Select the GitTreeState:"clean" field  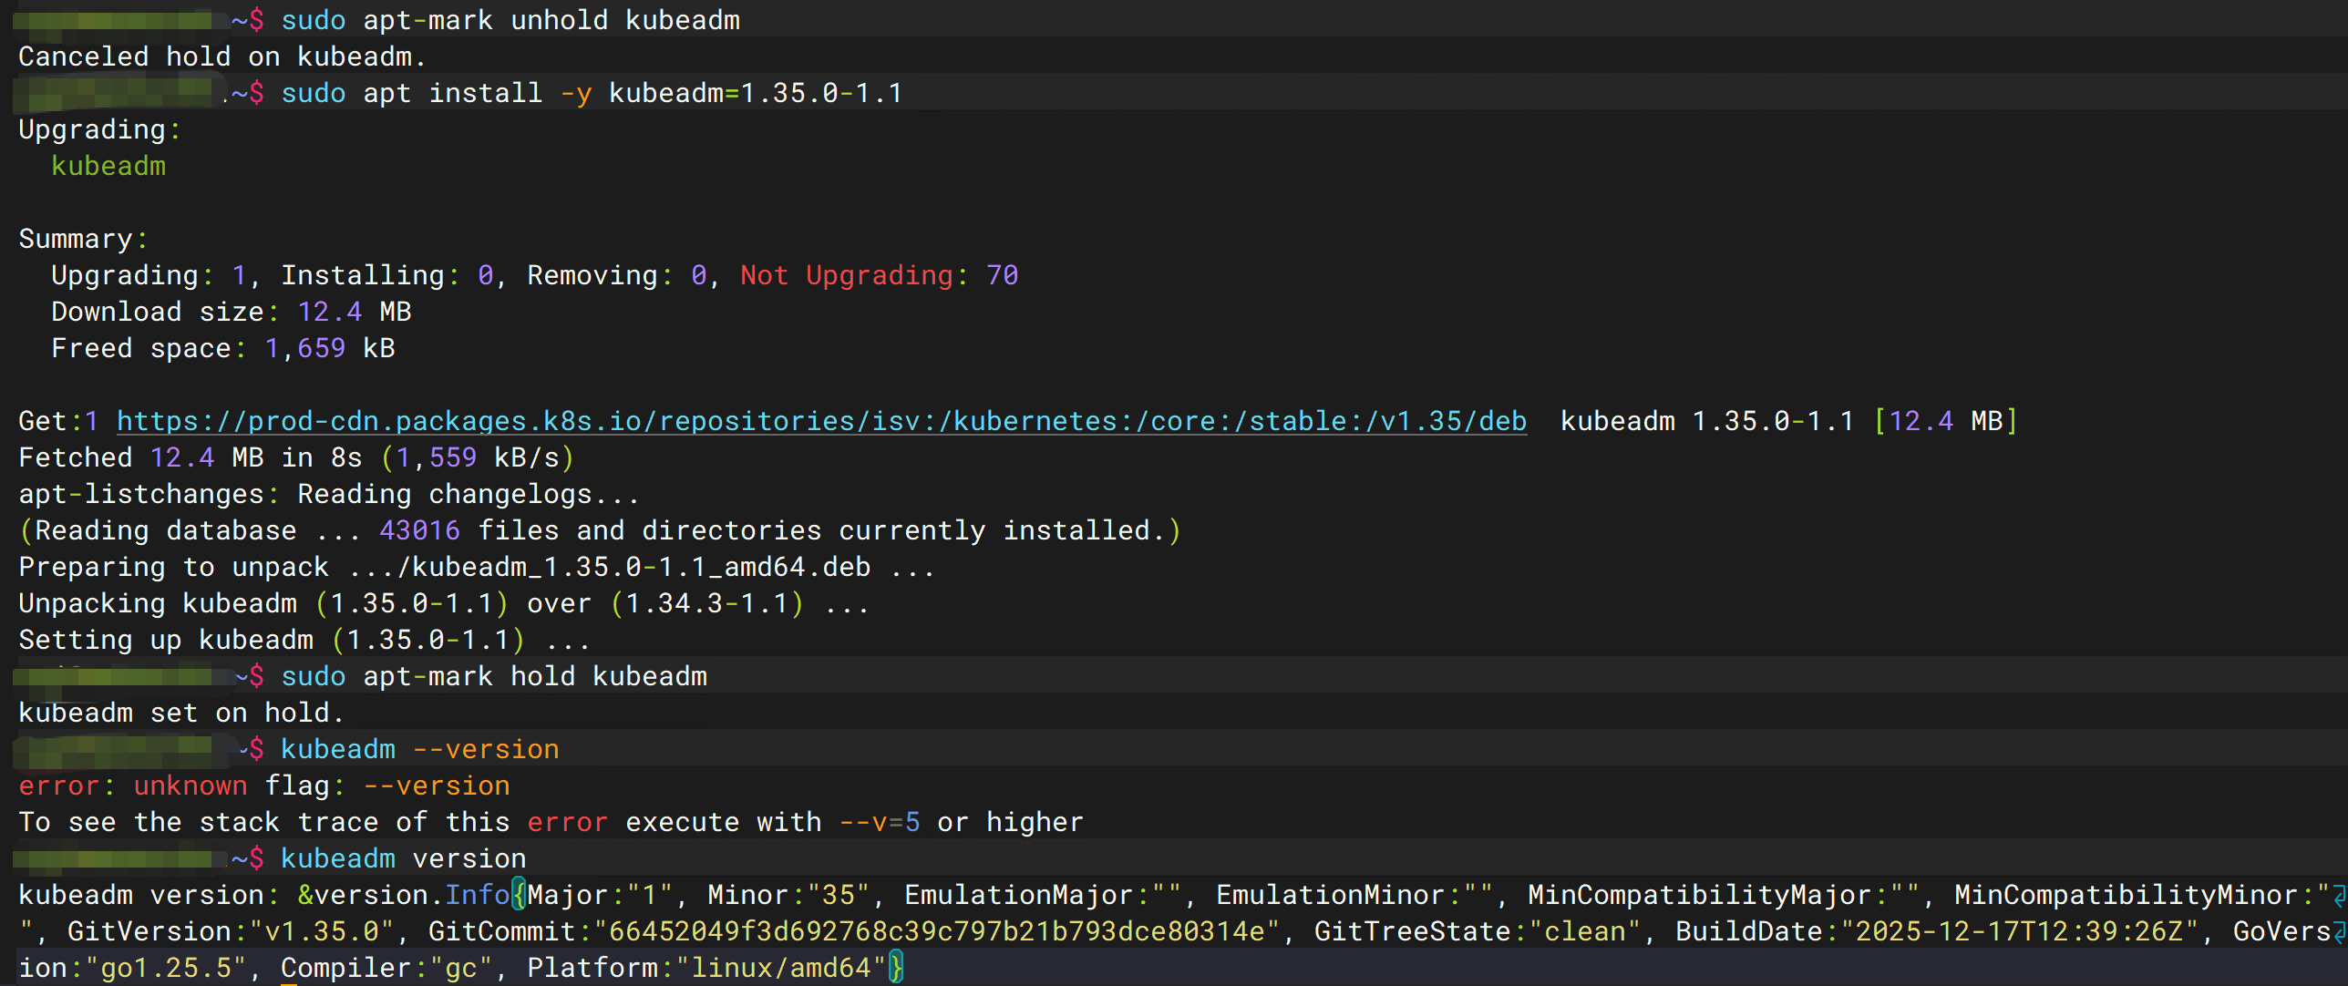1478,931
